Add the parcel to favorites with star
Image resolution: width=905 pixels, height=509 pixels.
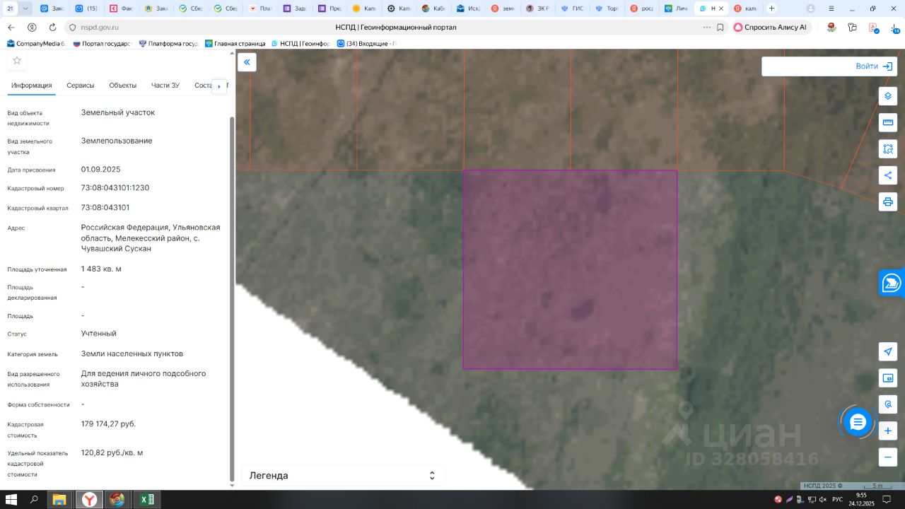(17, 61)
